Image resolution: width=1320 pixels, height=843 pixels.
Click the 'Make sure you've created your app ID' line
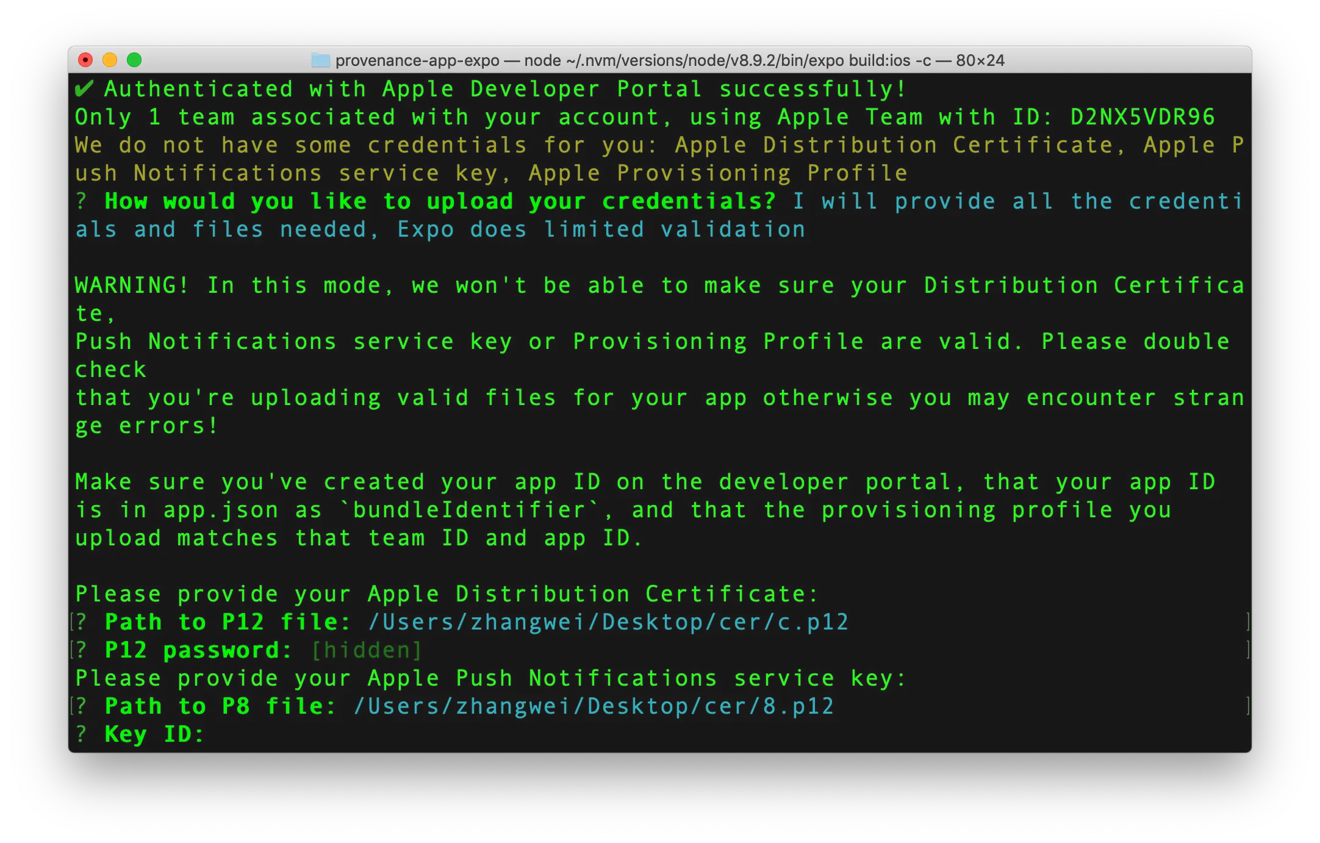(645, 482)
